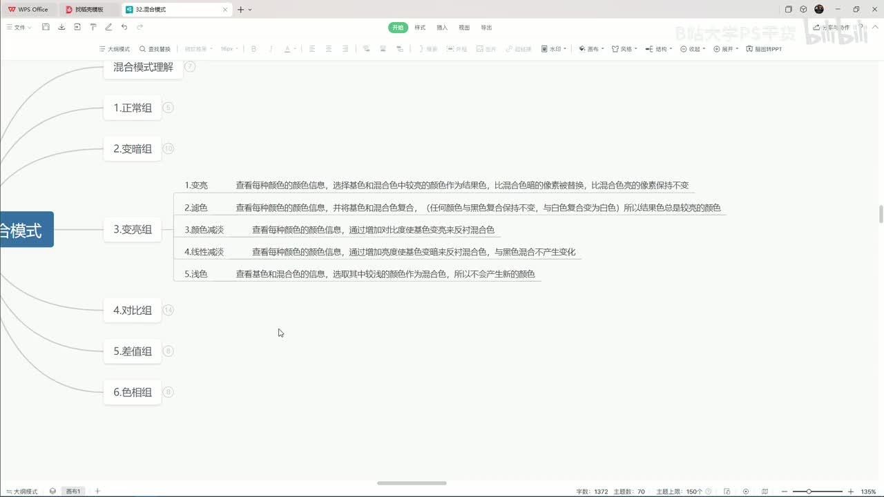The height and width of the screenshot is (497, 884).
Task: Align text center
Action: point(329,49)
